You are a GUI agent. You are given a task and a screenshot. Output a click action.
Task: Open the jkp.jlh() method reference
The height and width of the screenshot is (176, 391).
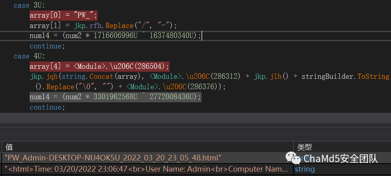(271, 77)
